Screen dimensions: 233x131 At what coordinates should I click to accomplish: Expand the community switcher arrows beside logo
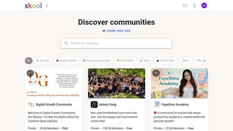coord(47,6)
